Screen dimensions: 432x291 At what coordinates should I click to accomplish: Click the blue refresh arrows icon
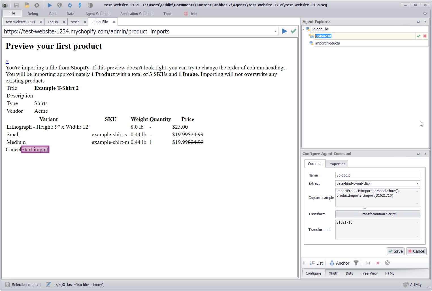tap(70, 5)
